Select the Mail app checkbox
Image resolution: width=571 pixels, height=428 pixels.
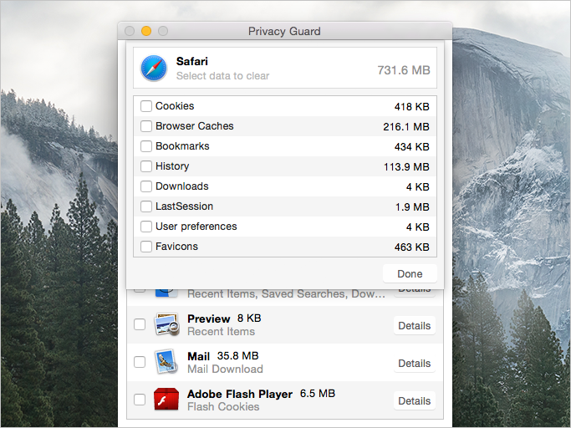pyautogui.click(x=140, y=362)
